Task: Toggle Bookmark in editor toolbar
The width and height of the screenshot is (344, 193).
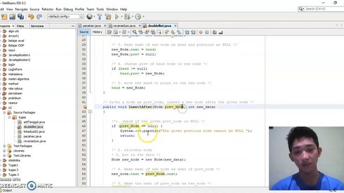Action: pos(179,32)
